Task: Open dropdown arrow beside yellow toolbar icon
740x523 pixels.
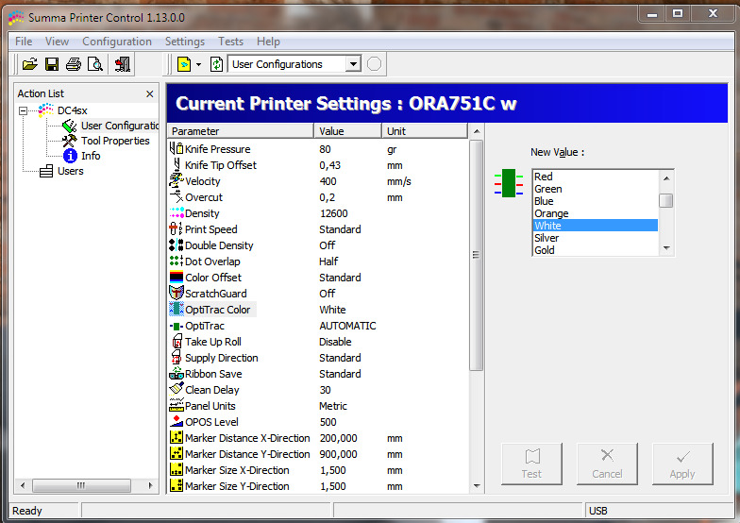Action: tap(198, 64)
